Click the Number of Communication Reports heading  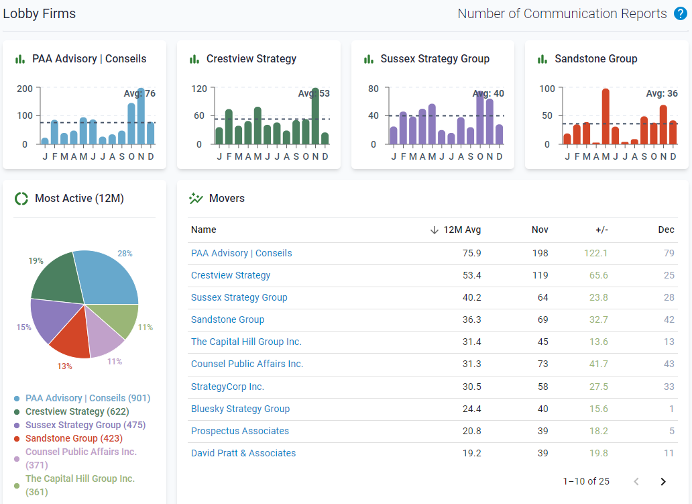coord(562,13)
